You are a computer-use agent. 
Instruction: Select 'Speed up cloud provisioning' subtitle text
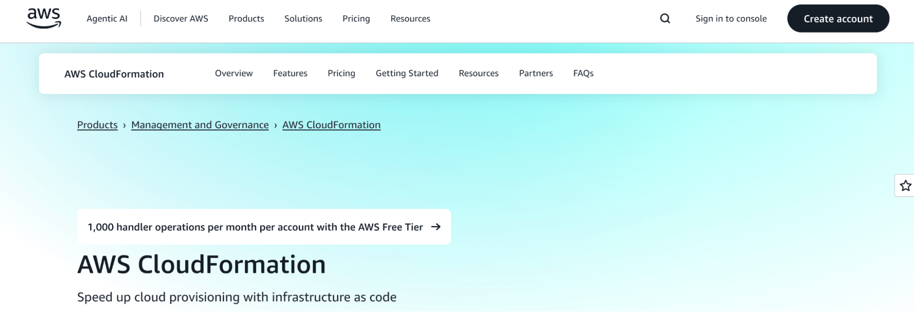coord(237,297)
